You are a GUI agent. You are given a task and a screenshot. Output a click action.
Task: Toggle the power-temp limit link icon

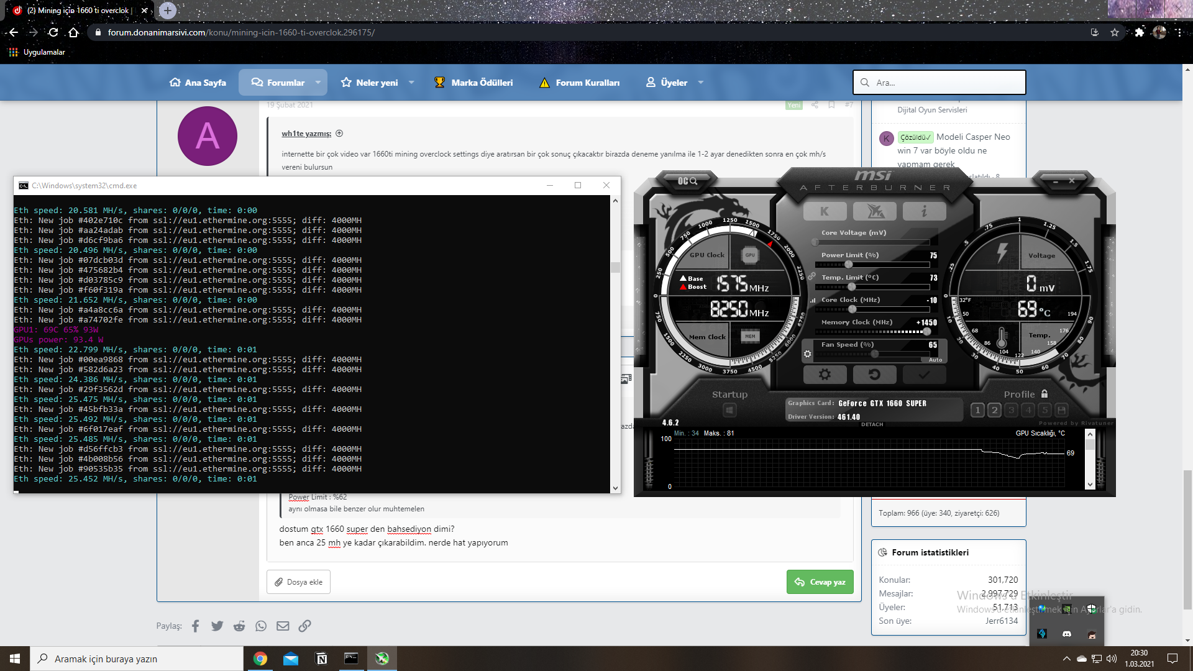[811, 276]
